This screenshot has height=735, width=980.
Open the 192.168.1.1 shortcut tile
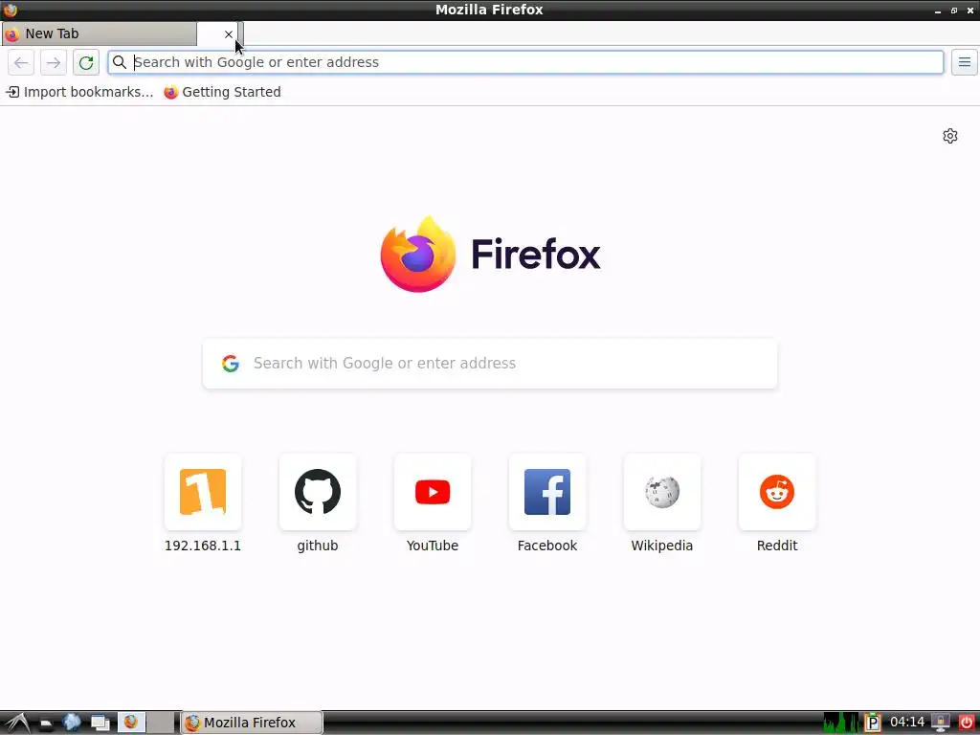203,492
